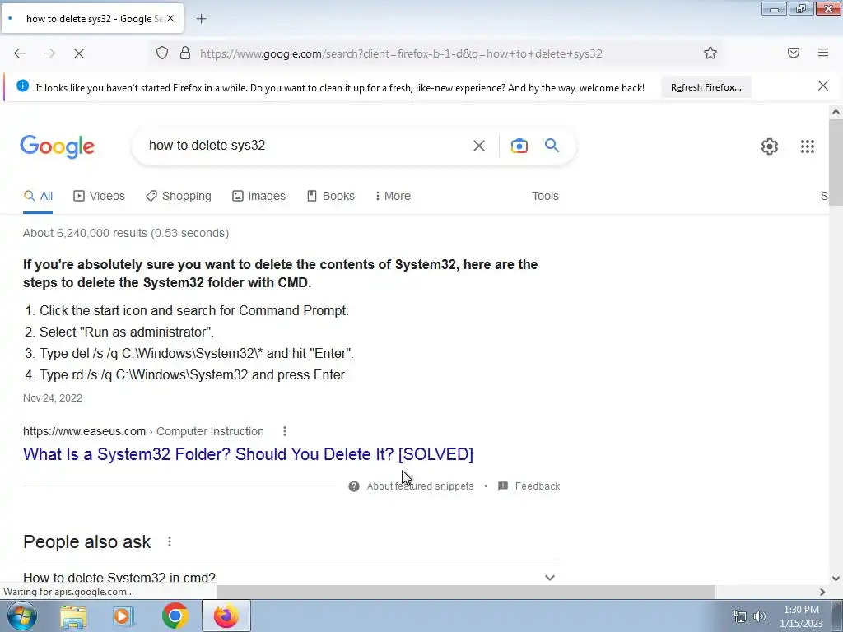Click inside the Google search input field
Image resolution: width=843 pixels, height=632 pixels.
tap(306, 146)
